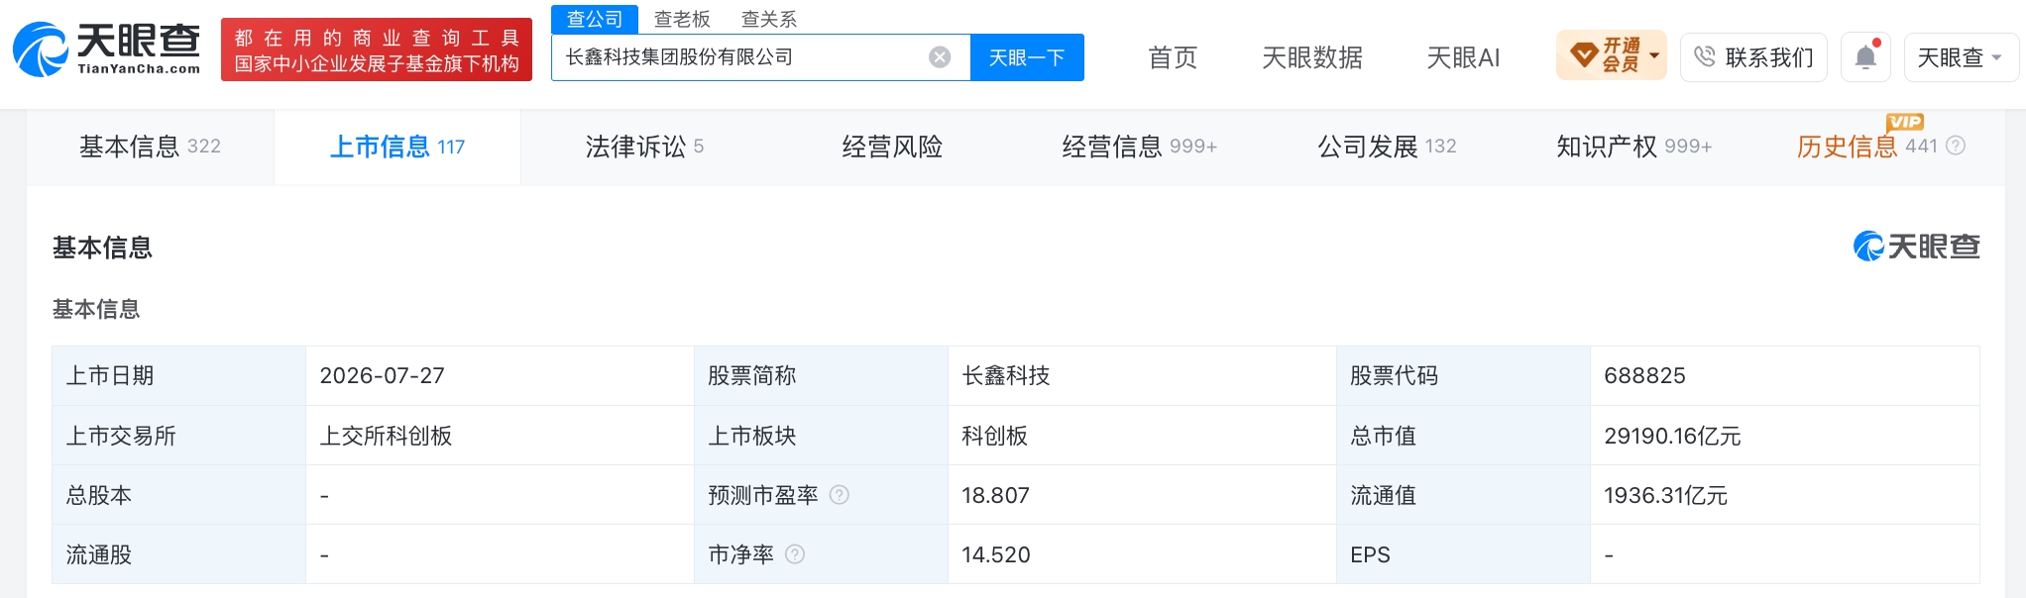Image resolution: width=2026 pixels, height=598 pixels.
Task: Go to 首页 in the top navigation
Action: pyautogui.click(x=1173, y=57)
